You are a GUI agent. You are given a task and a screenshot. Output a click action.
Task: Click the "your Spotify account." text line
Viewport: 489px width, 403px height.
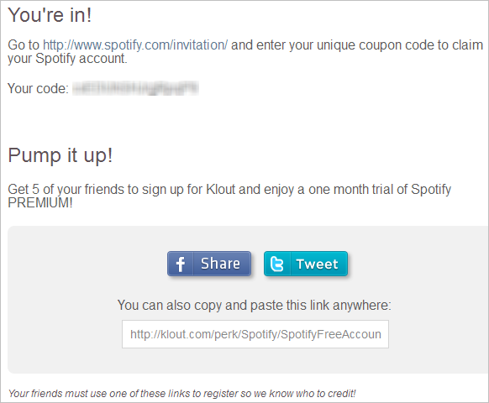pyautogui.click(x=67, y=59)
